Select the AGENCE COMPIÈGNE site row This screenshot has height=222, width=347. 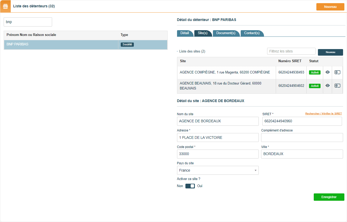point(260,72)
